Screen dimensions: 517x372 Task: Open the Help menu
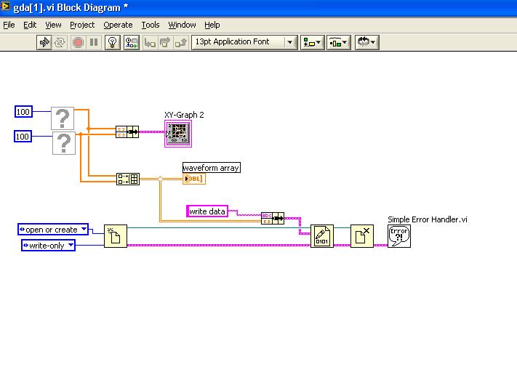pos(212,25)
